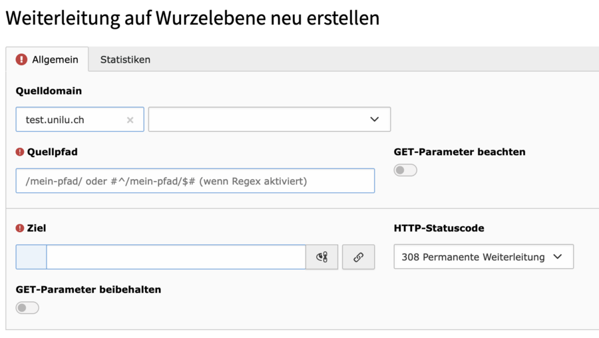Click the Quellpfad input field
This screenshot has height=338, width=599.
[195, 181]
